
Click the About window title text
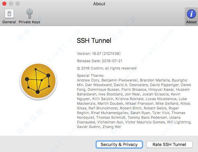tap(99, 4)
